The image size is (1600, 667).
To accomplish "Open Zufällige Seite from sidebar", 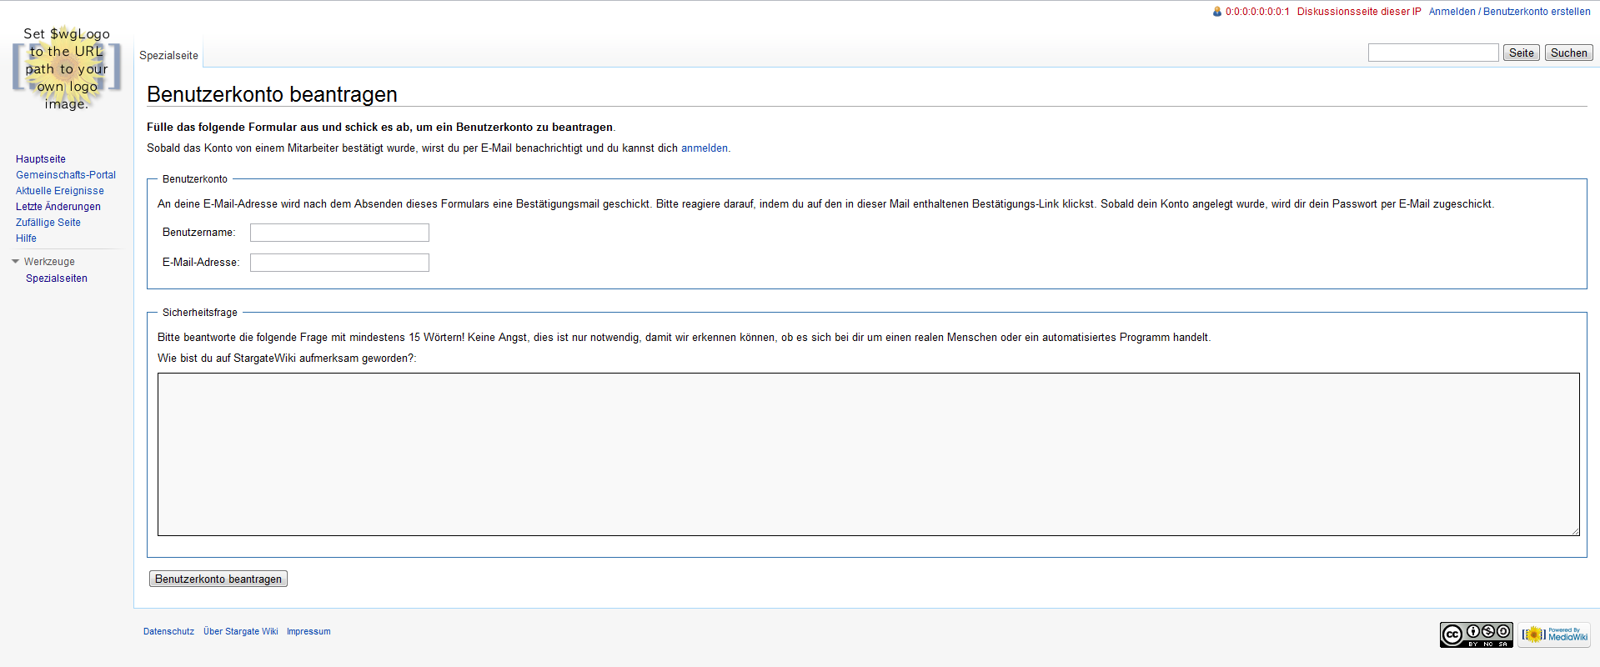I will click(48, 223).
